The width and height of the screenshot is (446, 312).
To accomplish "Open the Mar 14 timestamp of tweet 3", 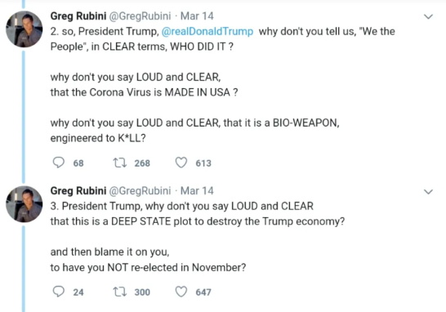I will pos(197,191).
